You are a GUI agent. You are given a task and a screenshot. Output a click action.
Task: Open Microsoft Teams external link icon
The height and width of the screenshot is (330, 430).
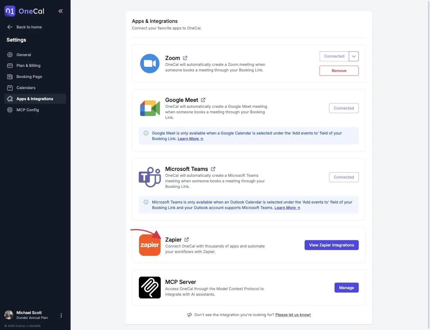(x=213, y=169)
